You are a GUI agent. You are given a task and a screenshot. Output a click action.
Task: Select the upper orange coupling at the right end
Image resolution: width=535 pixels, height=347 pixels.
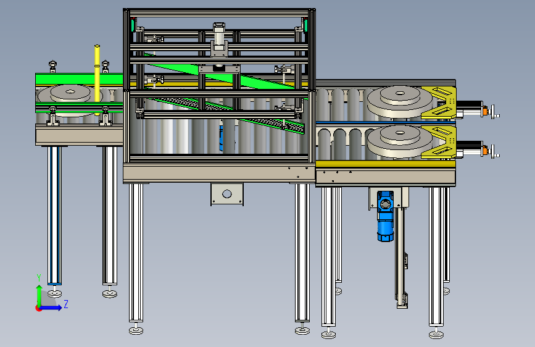[x=485, y=111]
